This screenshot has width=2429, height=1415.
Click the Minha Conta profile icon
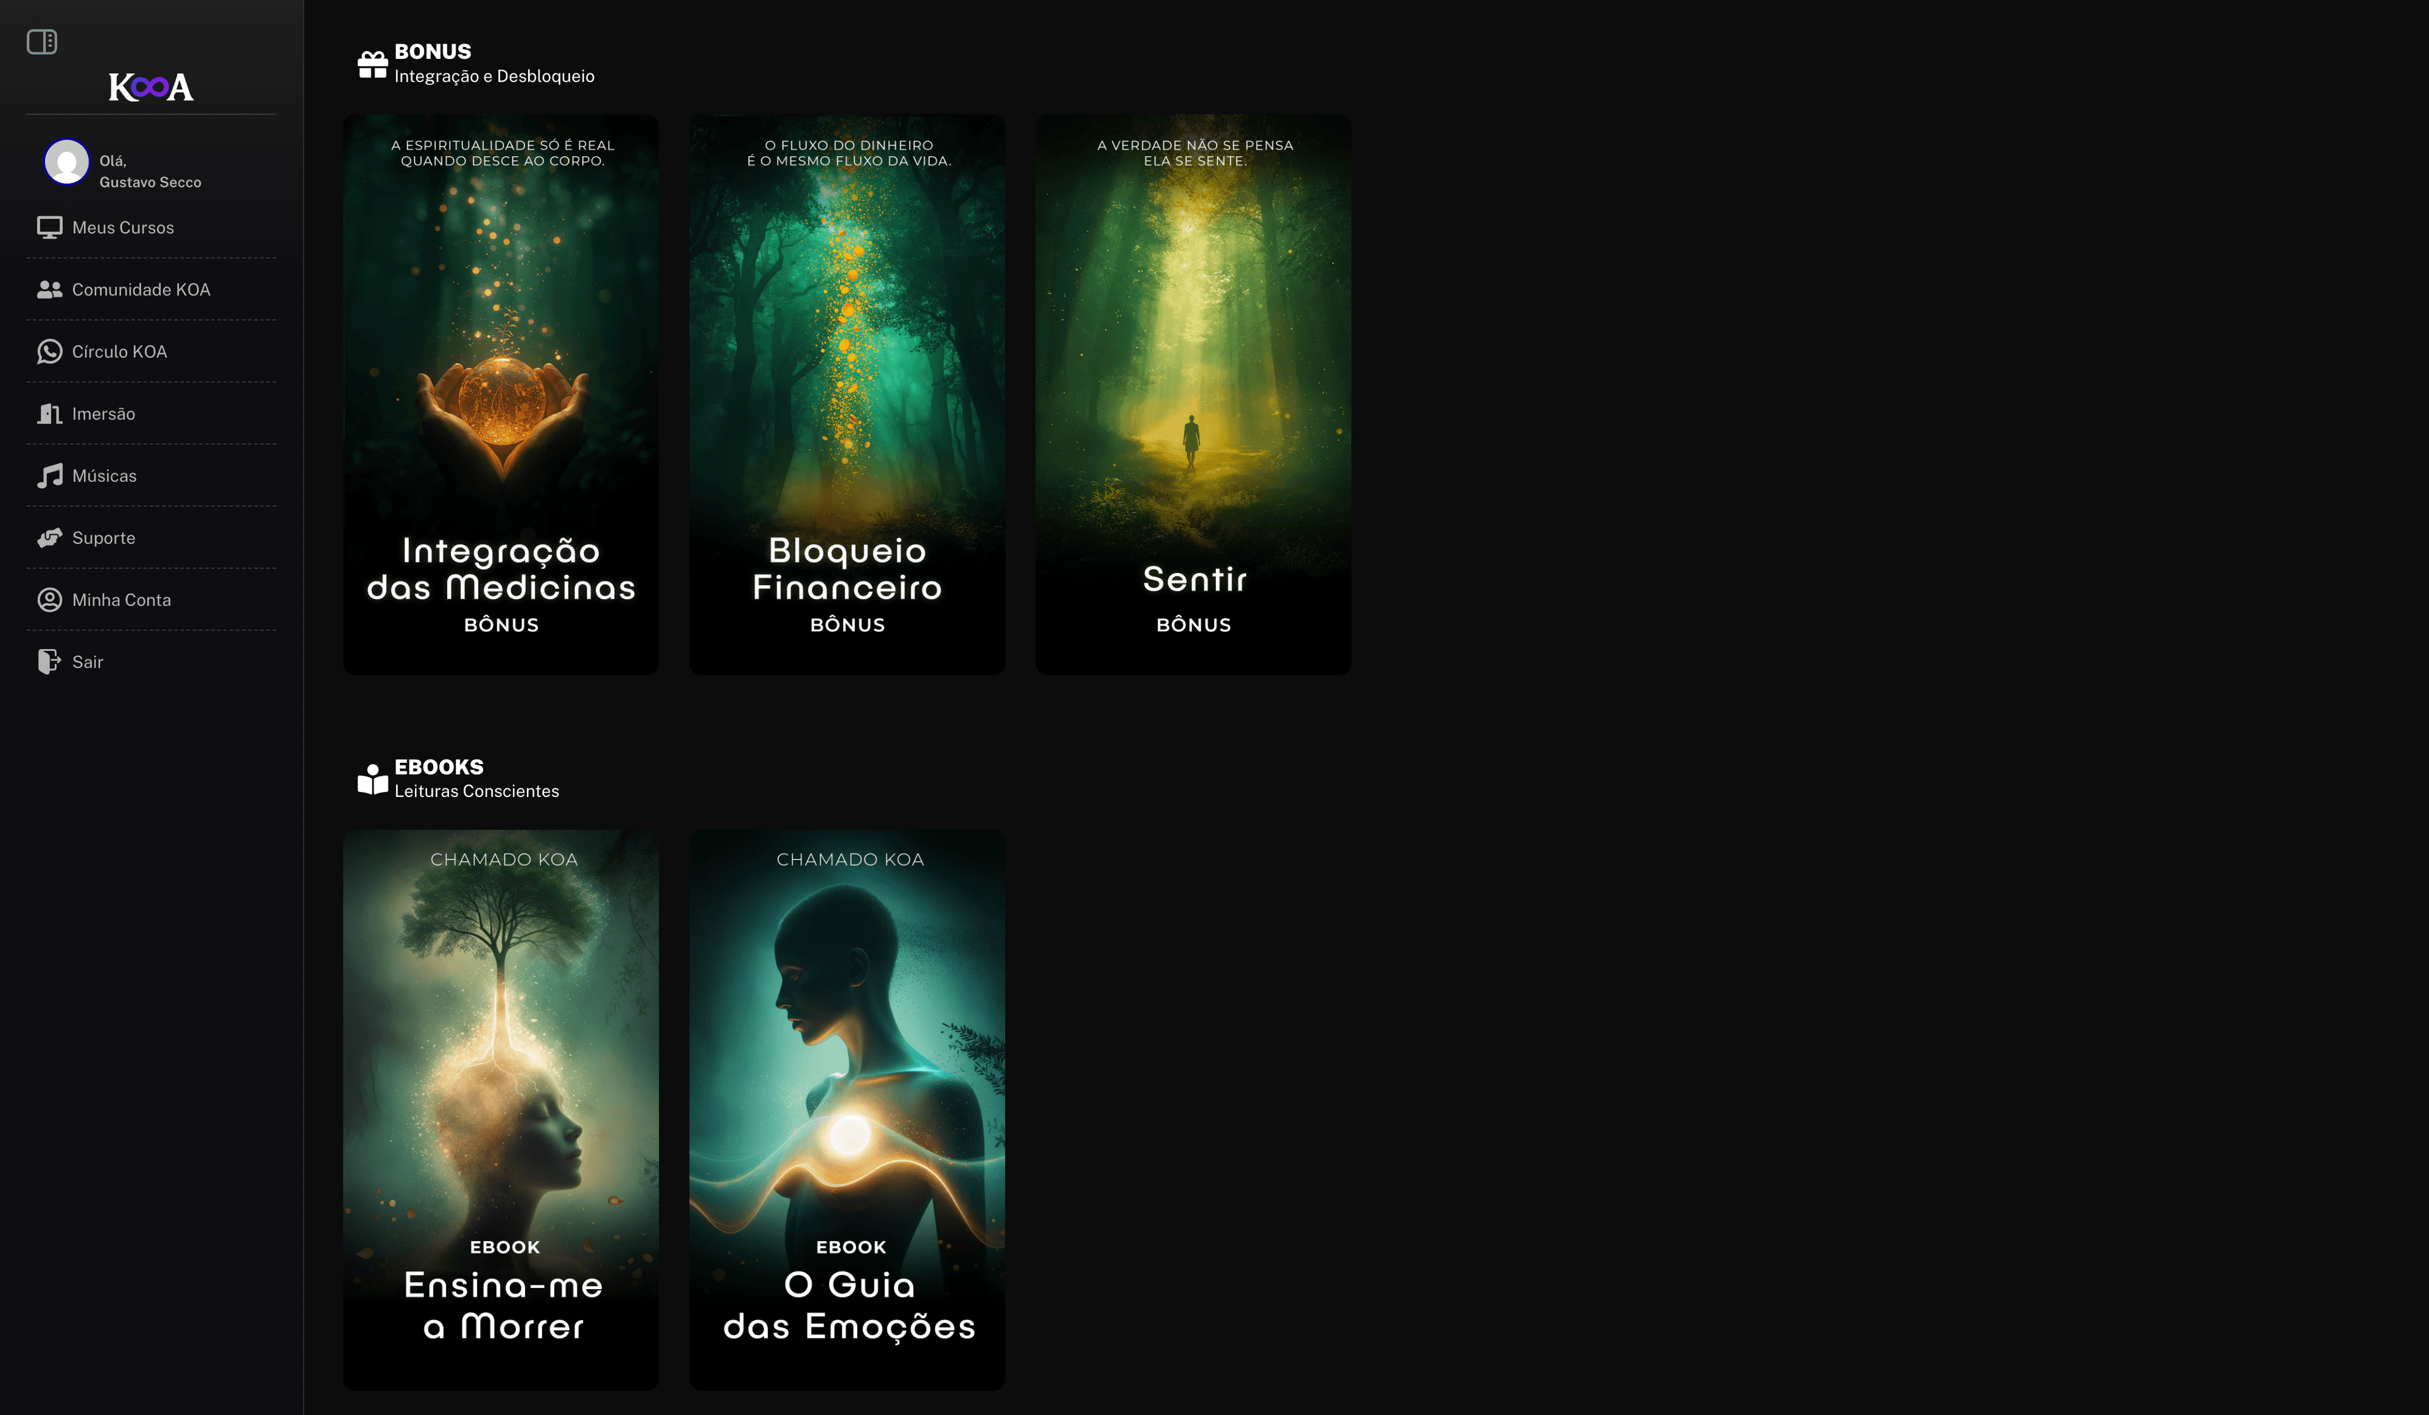[49, 600]
